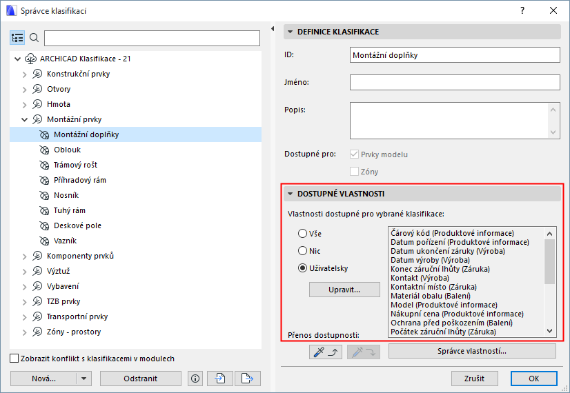The width and height of the screenshot is (570, 393).
Task: Expand the Otvory branch
Action: coord(24,90)
